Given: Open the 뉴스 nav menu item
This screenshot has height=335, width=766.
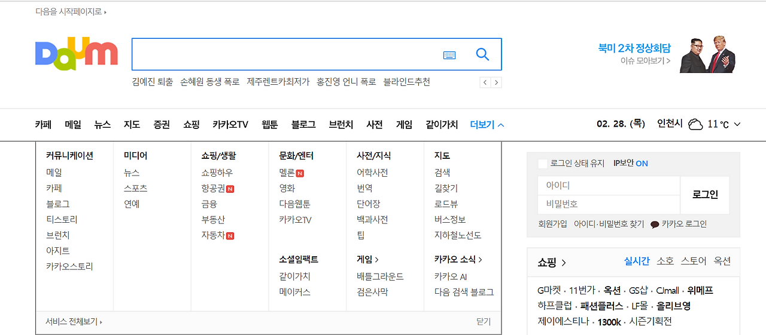Looking at the screenshot, I should point(102,125).
